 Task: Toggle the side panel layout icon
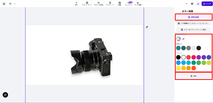tap(192, 4)
